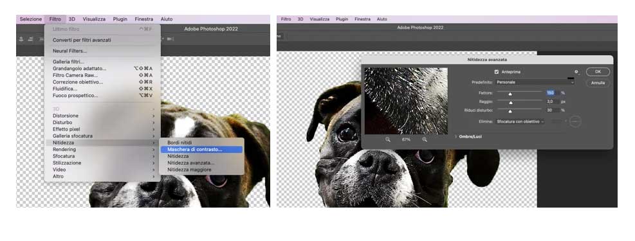Click the Raggio value input field

point(553,102)
